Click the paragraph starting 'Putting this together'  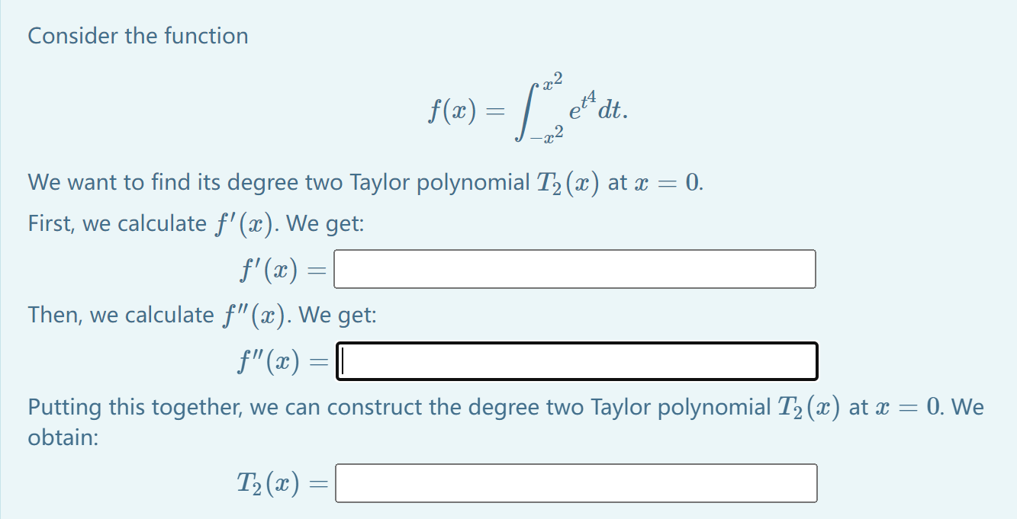305,407
